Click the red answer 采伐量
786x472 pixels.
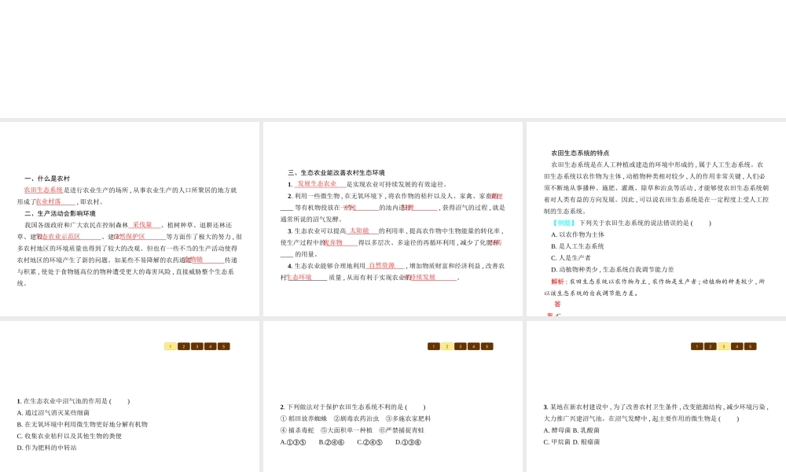click(x=142, y=225)
